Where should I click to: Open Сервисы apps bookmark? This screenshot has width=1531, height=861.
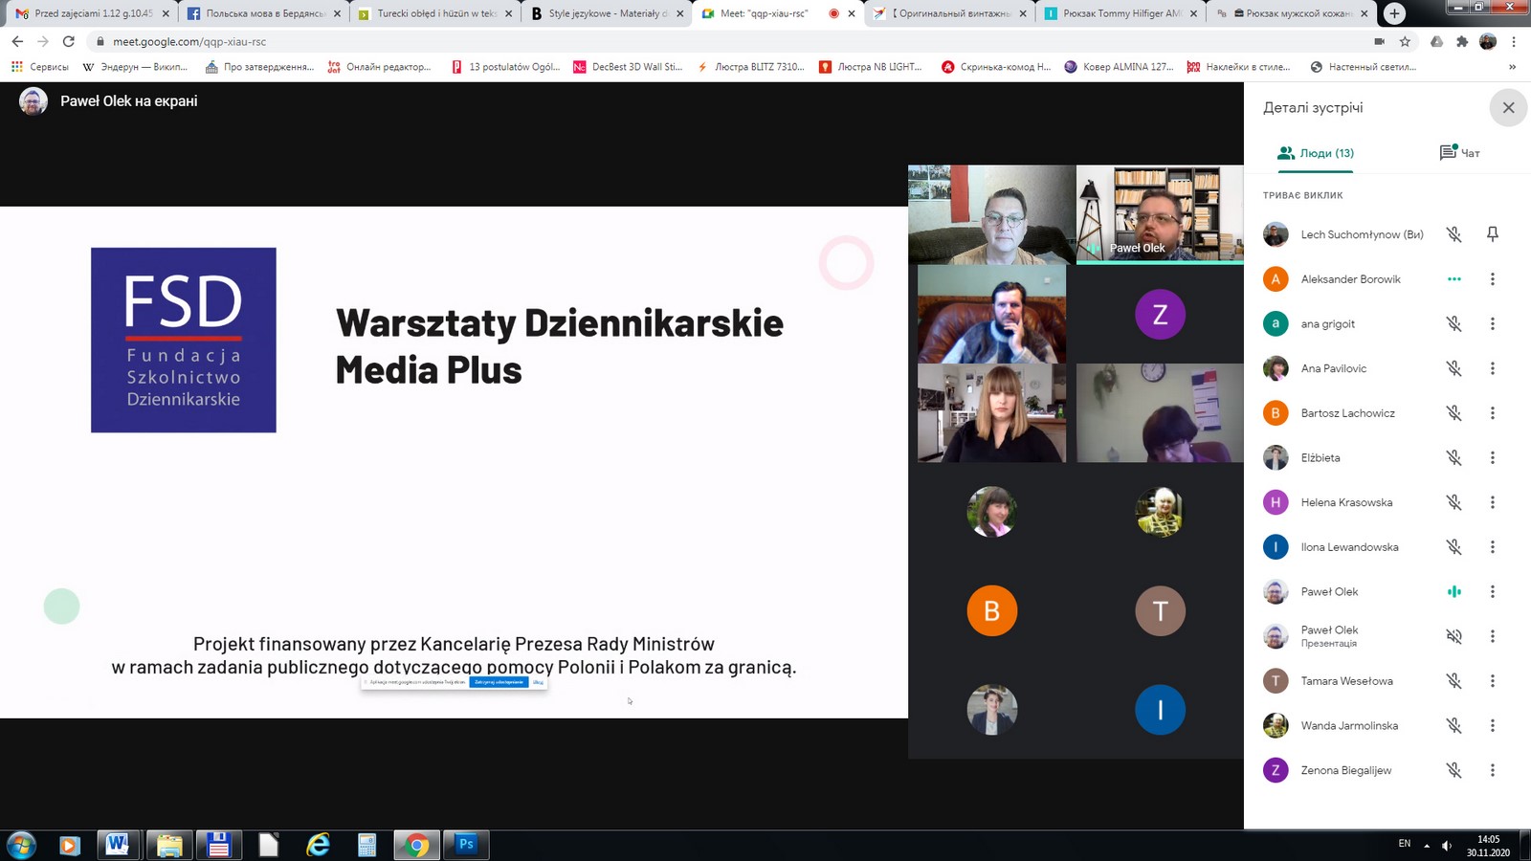tap(39, 67)
